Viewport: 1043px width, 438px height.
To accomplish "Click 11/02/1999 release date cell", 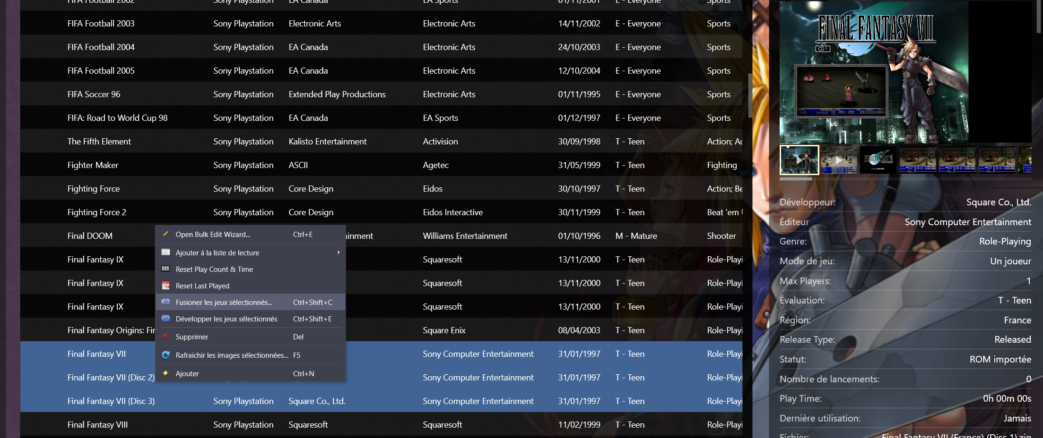I will click(579, 424).
